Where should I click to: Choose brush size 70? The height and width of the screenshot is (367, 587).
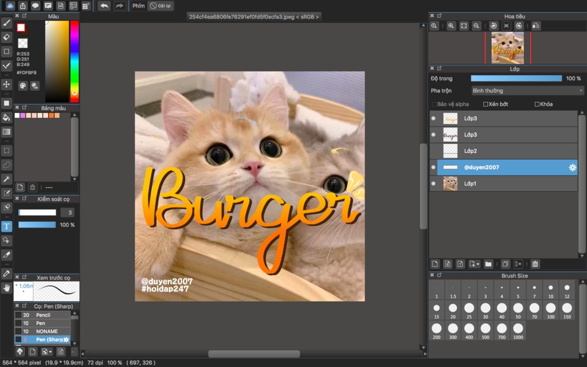pyautogui.click(x=534, y=310)
